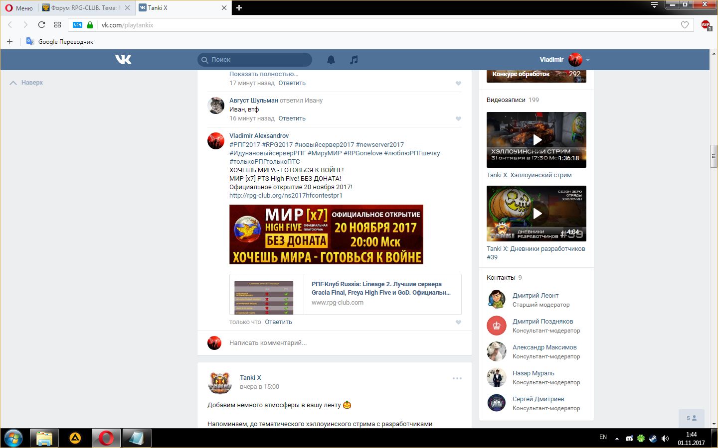
Task: Open Дмитрий Поздняков contact
Action: 542,321
